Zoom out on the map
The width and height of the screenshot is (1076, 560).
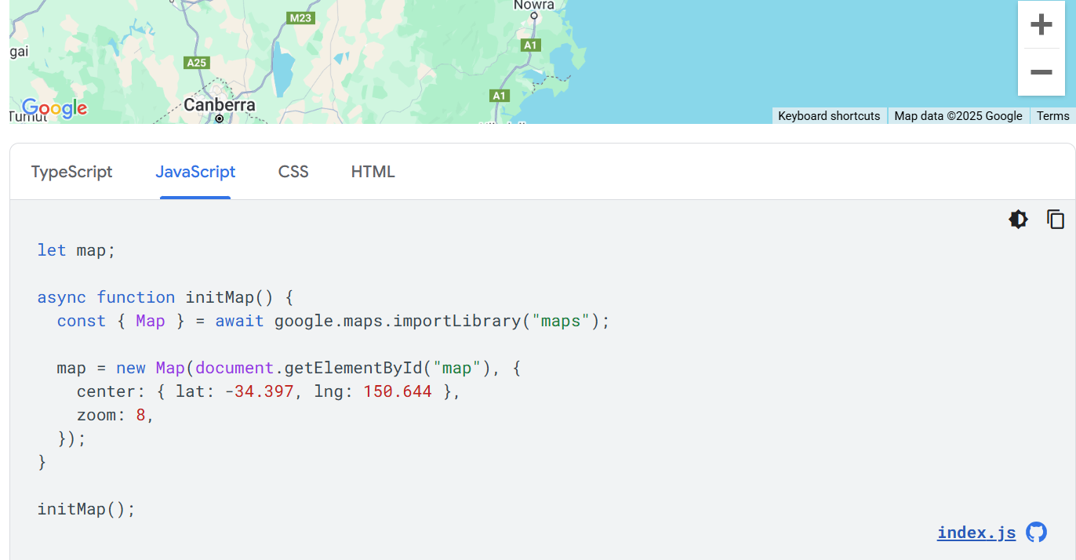click(x=1041, y=72)
